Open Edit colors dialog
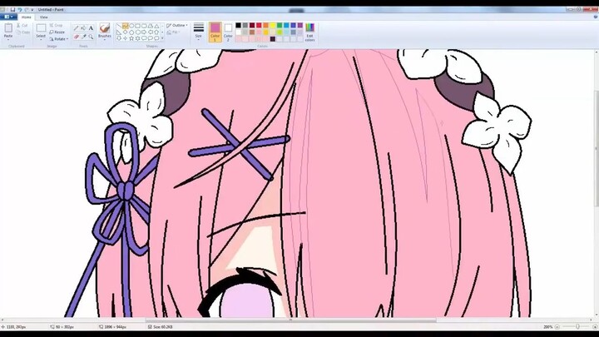Screen dimensions: 599x337 pyautogui.click(x=309, y=32)
